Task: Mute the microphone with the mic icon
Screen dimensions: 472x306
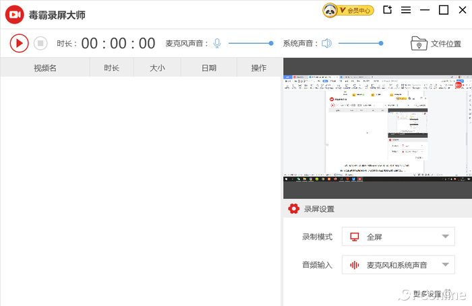Action: pyautogui.click(x=217, y=43)
